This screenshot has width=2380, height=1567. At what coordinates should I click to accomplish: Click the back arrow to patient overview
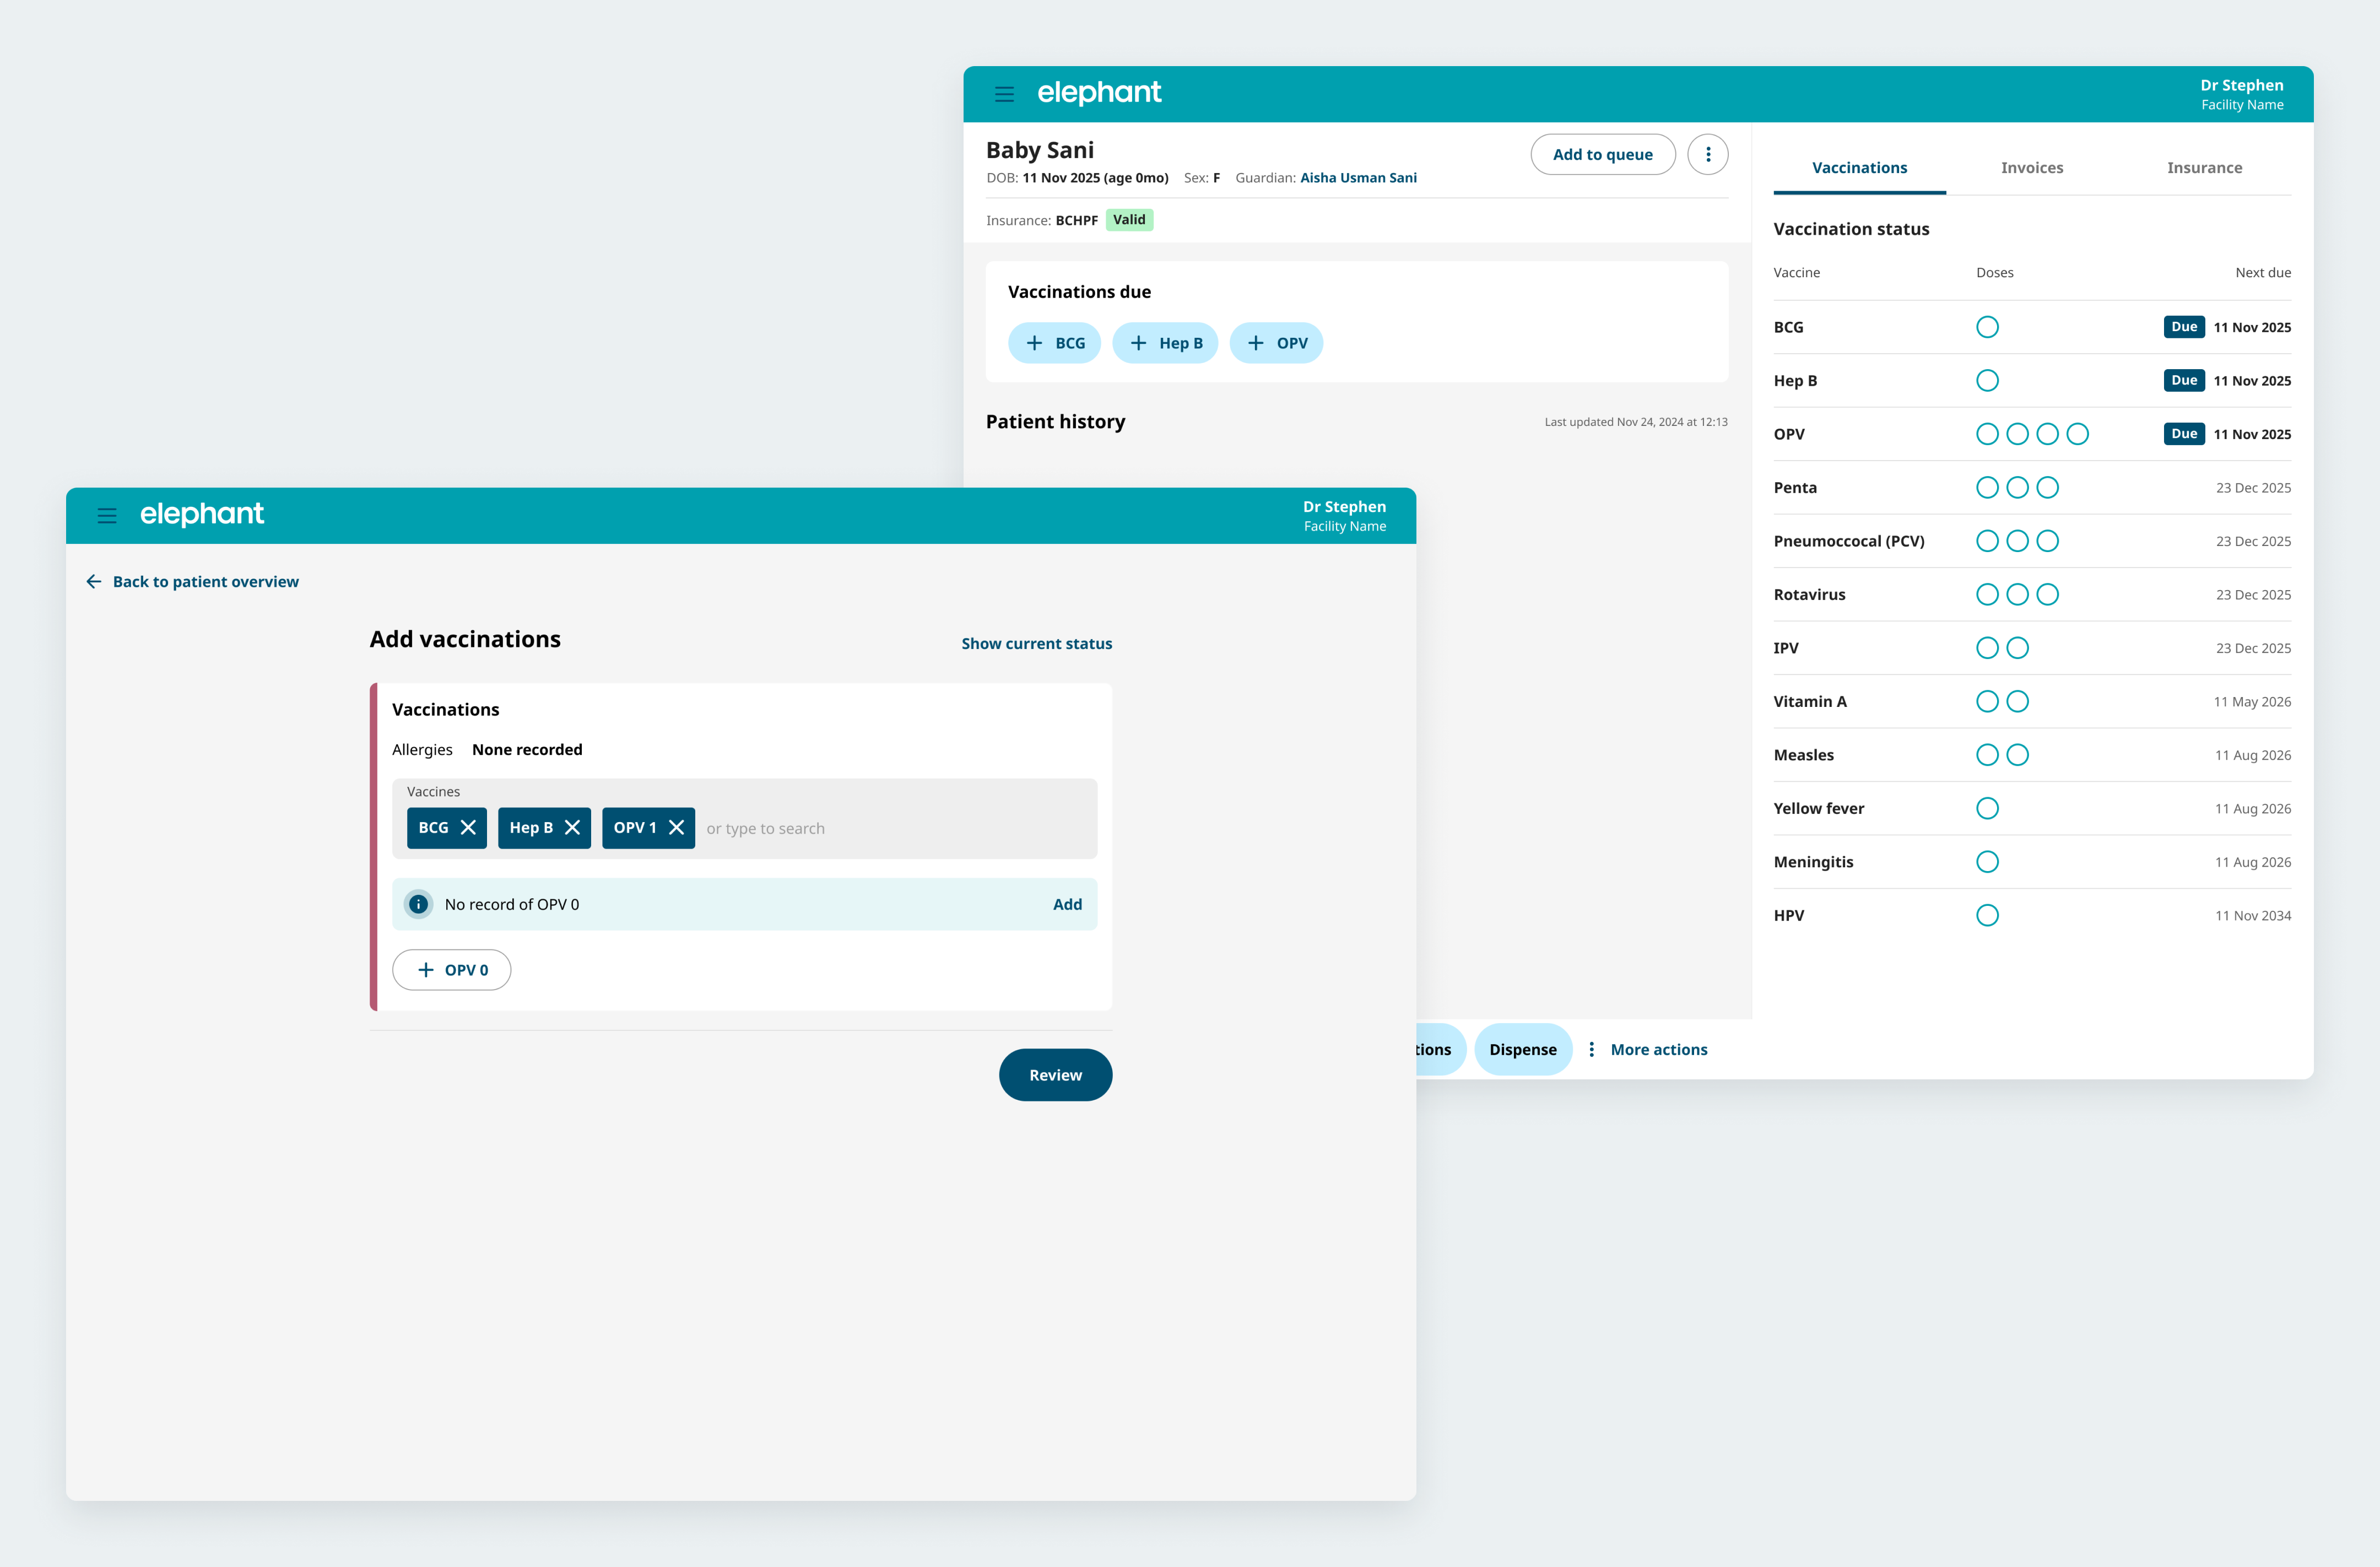pos(94,581)
